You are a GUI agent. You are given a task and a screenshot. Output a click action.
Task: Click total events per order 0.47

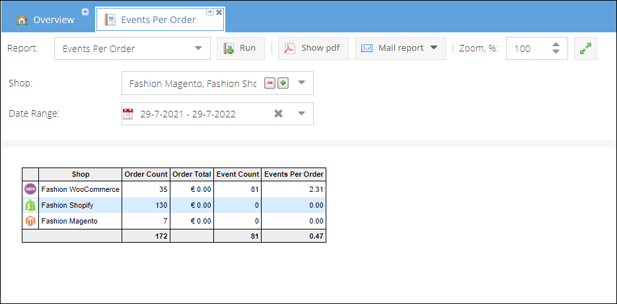(316, 236)
